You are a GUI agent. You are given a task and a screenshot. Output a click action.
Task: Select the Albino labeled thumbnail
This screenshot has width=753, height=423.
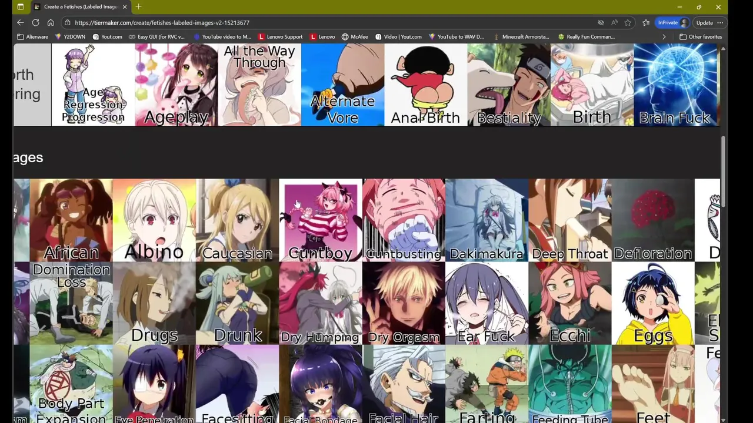pyautogui.click(x=154, y=220)
